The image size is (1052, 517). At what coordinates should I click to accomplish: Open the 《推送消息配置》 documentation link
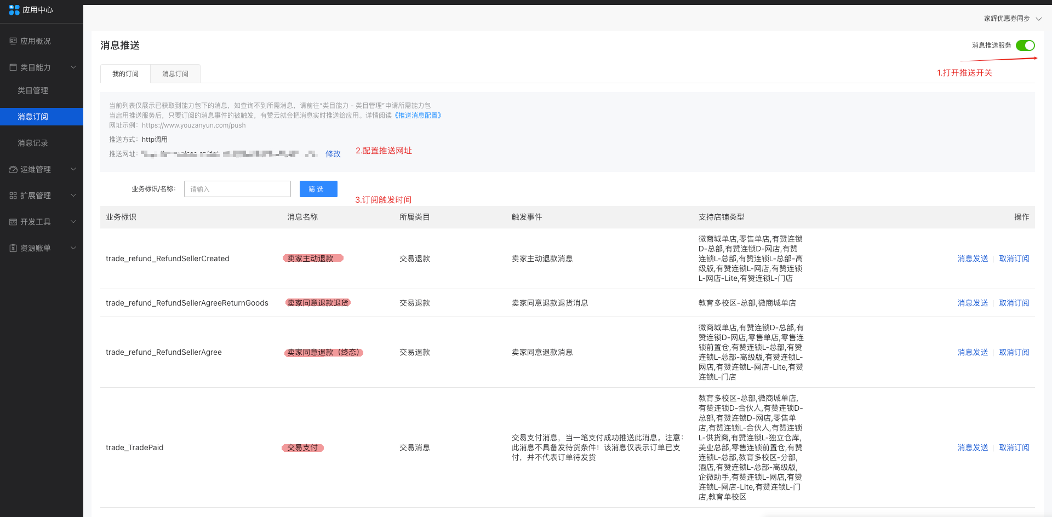pos(418,116)
